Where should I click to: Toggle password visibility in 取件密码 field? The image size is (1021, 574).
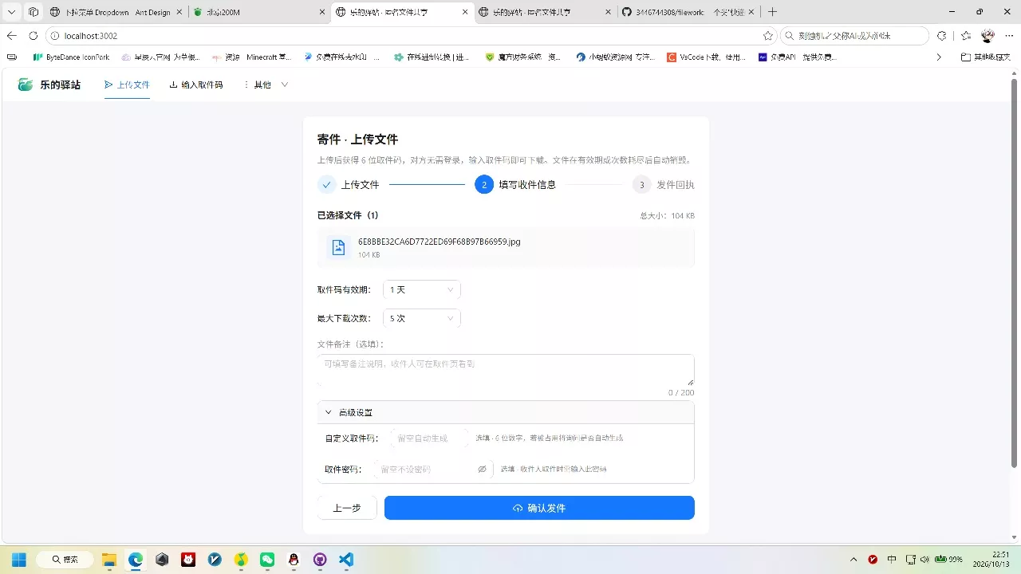482,470
